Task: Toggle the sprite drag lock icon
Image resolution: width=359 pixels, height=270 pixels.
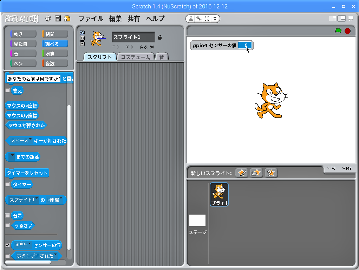Action: click(160, 37)
